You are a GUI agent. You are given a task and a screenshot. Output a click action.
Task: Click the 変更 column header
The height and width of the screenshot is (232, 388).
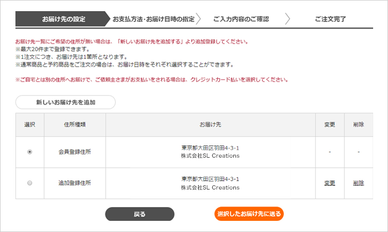(330, 125)
